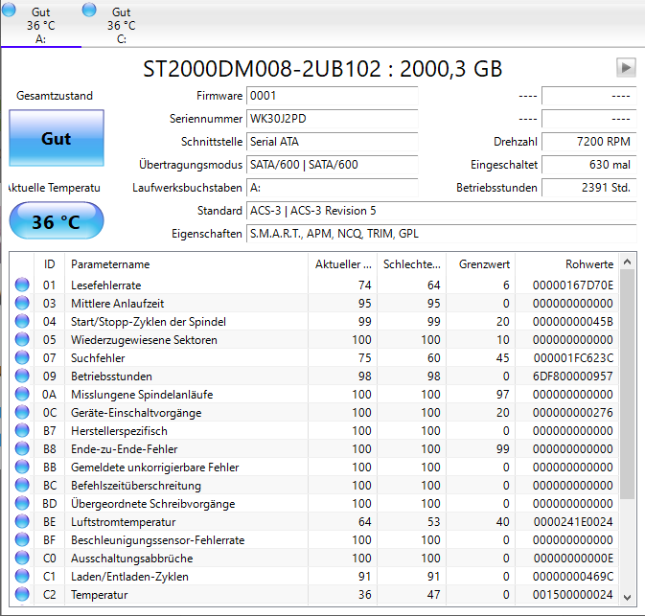645x616 pixels.
Task: Click the Laufwerksbuchstaben field A:
Action: tap(332, 188)
